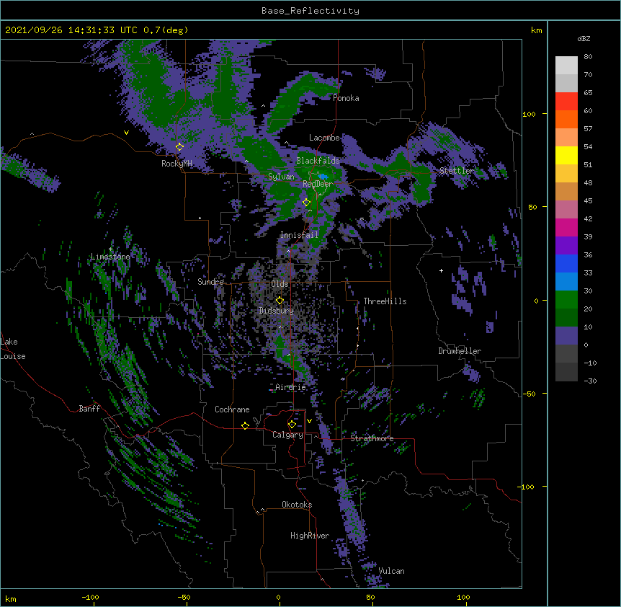Click the dBZ legend heading
The height and width of the screenshot is (607, 621).
584,38
